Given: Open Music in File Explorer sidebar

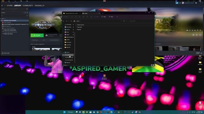Looking at the screenshot, I should 68,32.
